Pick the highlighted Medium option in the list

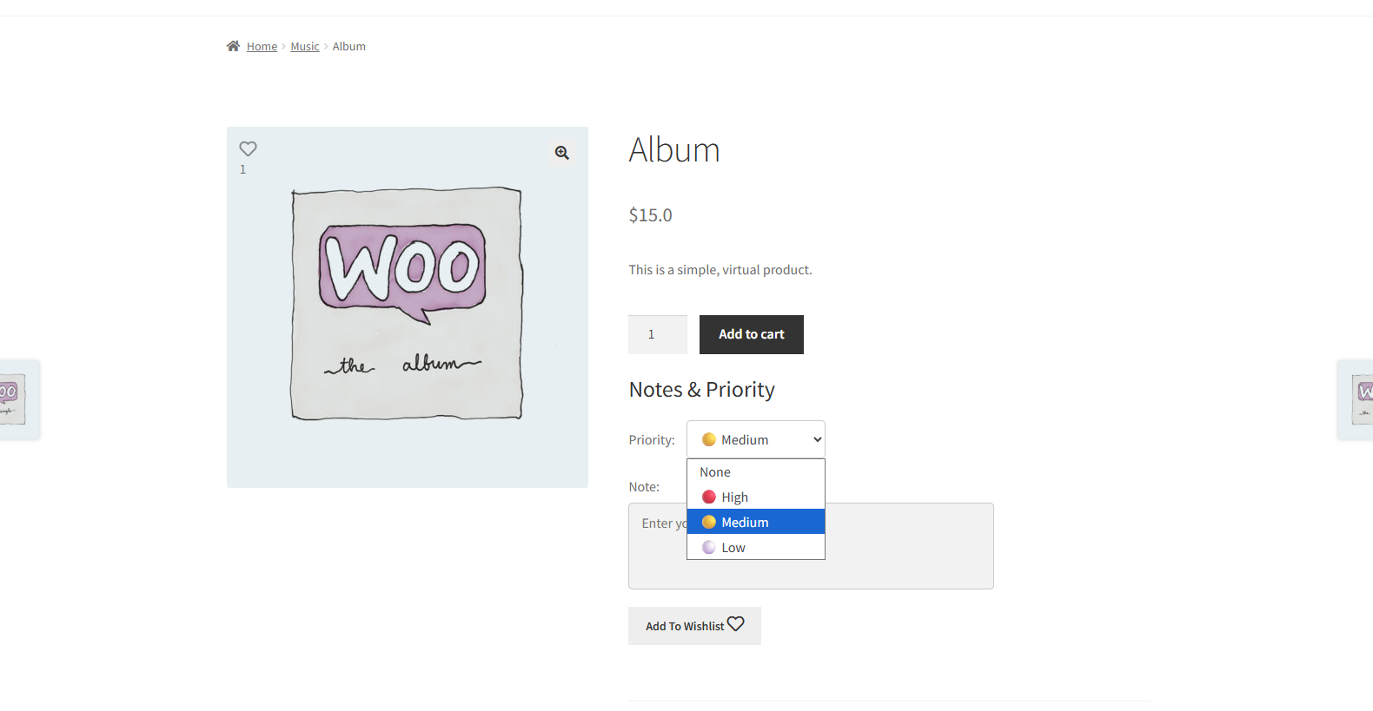tap(745, 523)
